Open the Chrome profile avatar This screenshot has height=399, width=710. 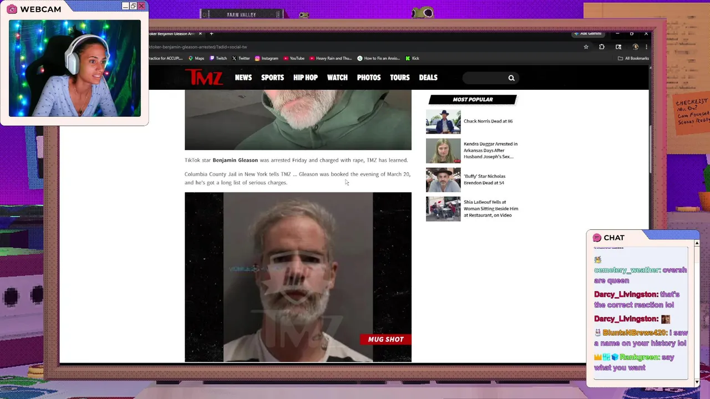636,47
